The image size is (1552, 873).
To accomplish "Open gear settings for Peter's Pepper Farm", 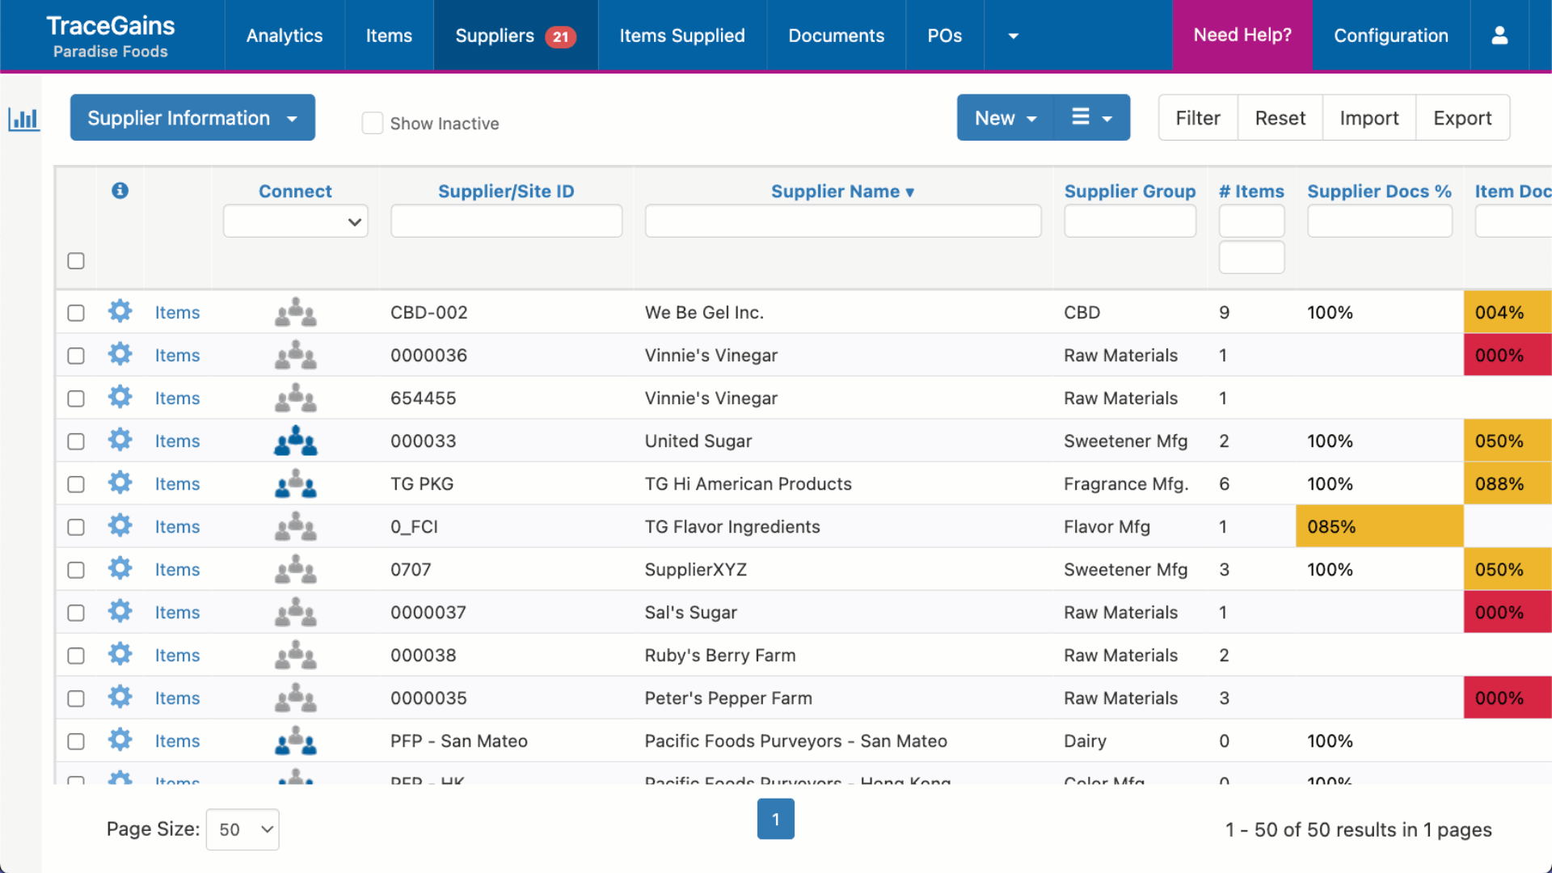I will (120, 697).
